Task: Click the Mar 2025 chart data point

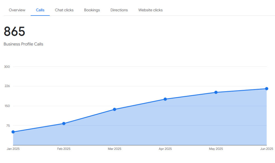Action: coord(115,109)
